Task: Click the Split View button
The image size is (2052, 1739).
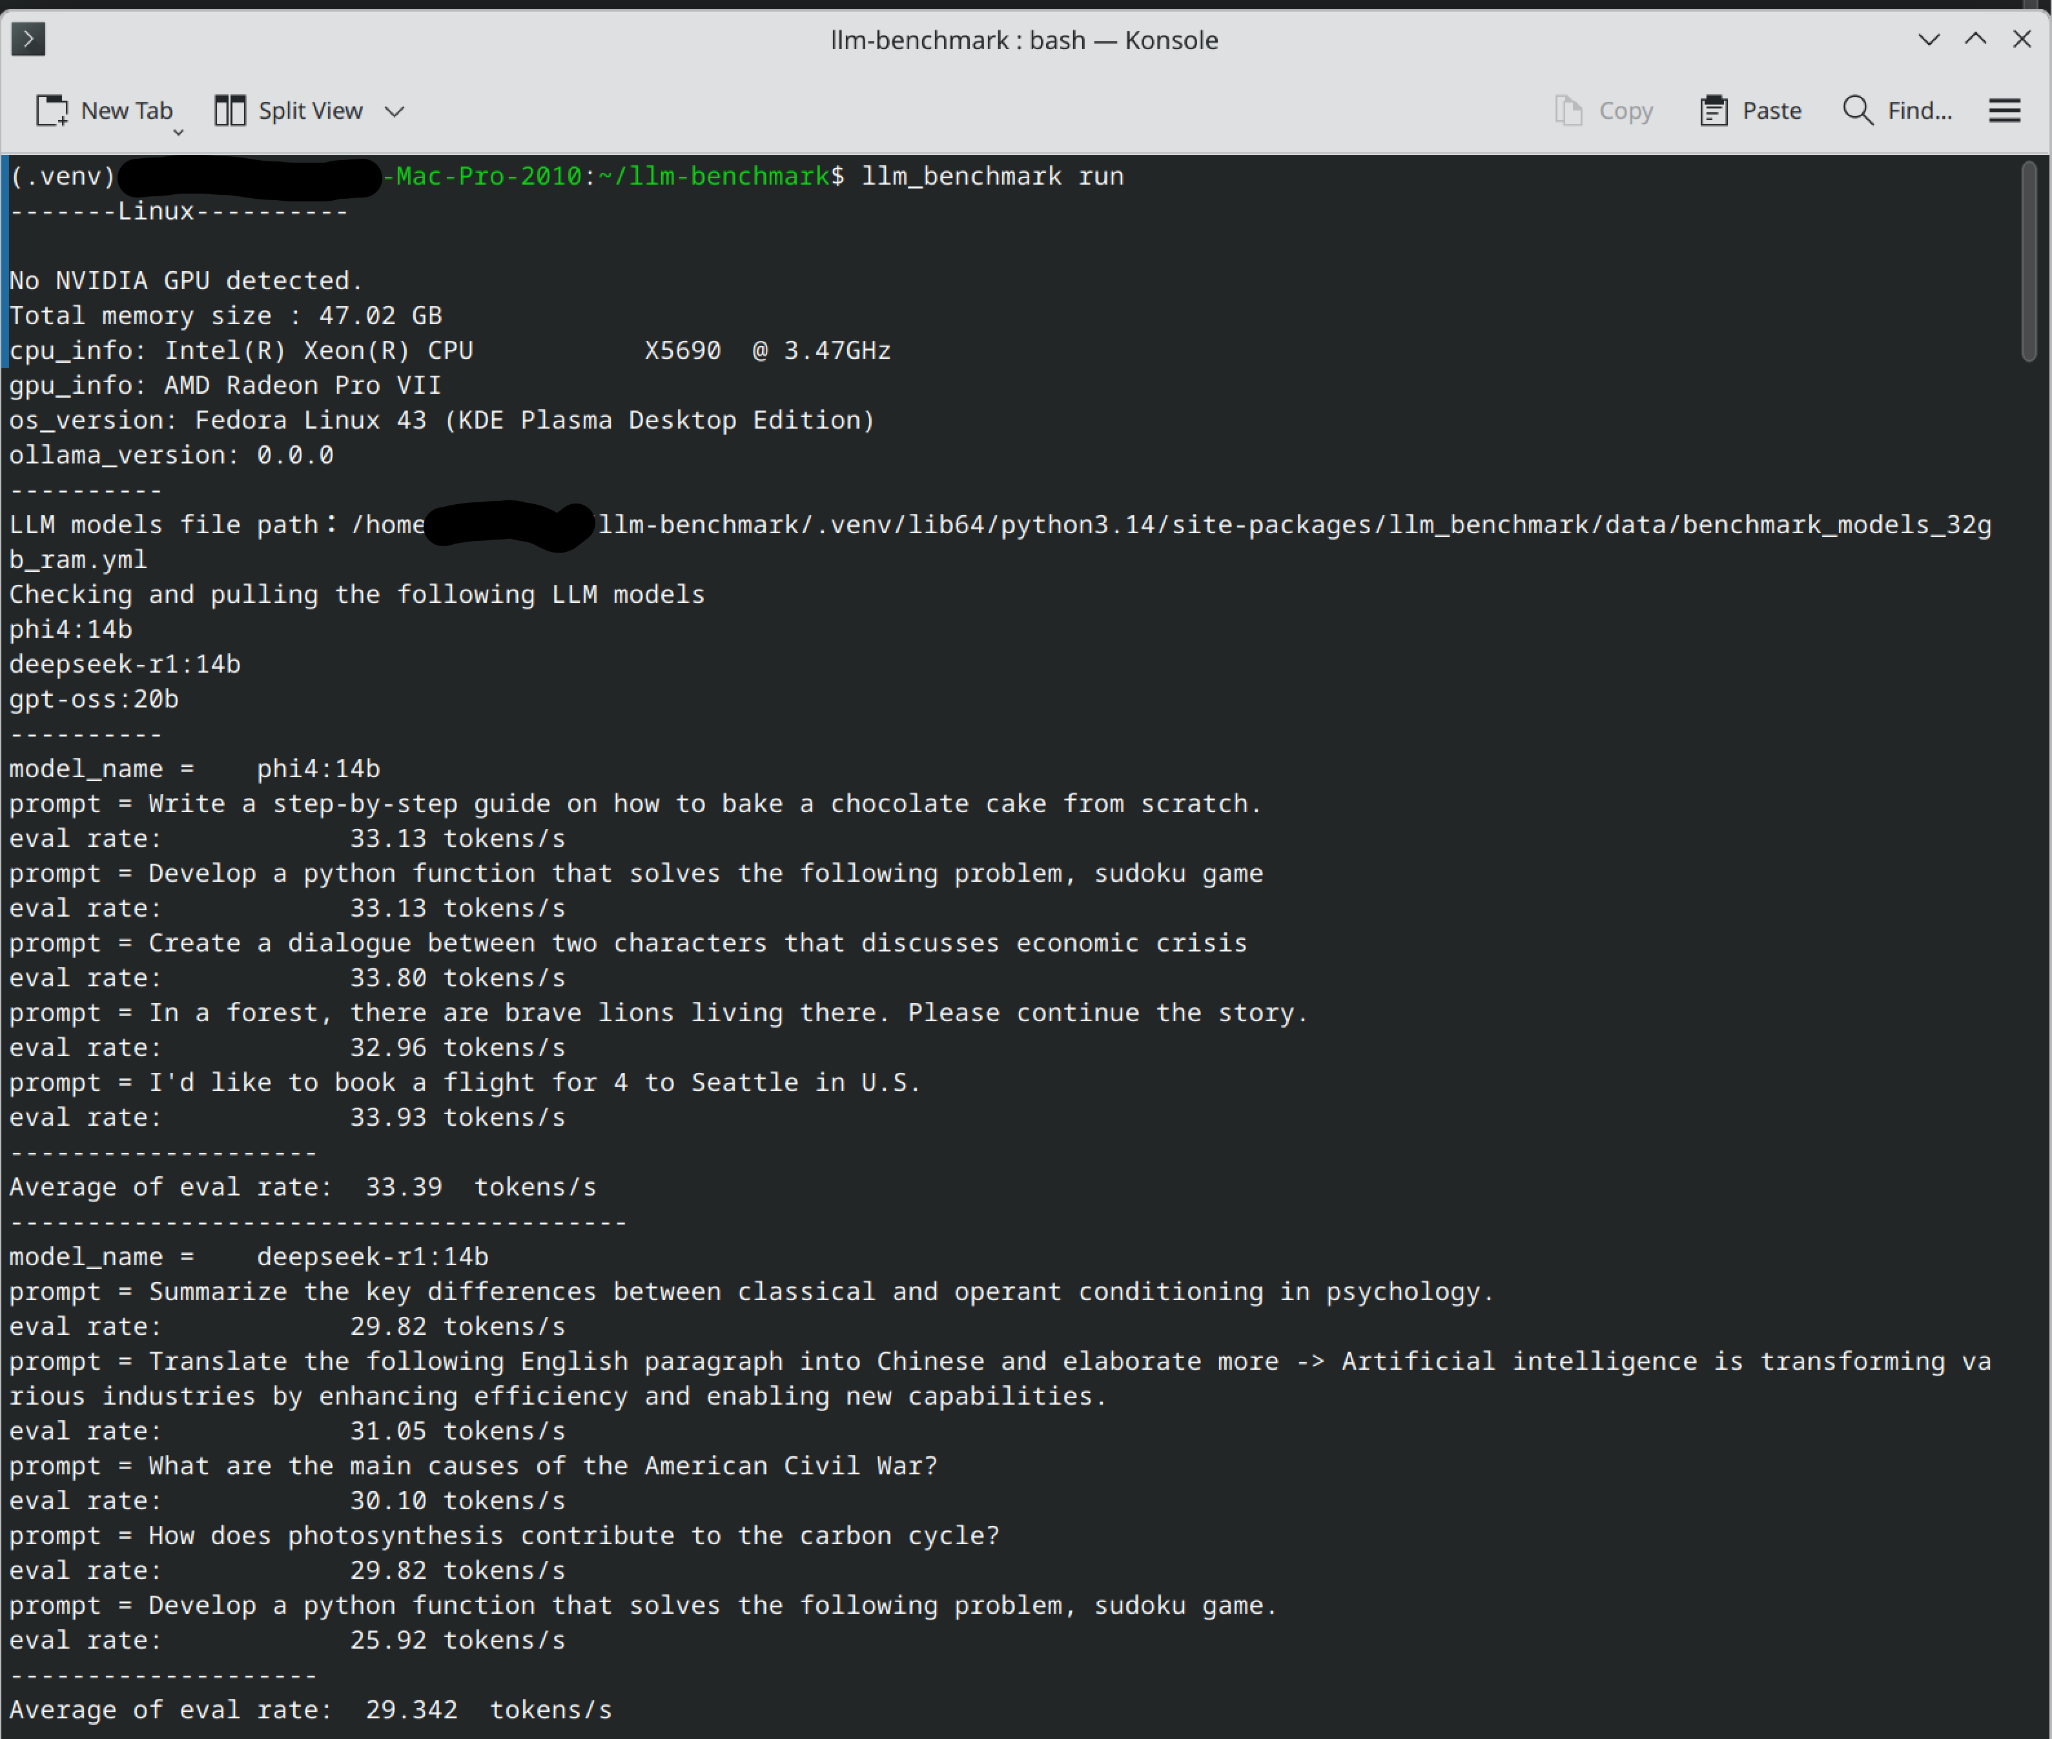Action: pyautogui.click(x=289, y=110)
